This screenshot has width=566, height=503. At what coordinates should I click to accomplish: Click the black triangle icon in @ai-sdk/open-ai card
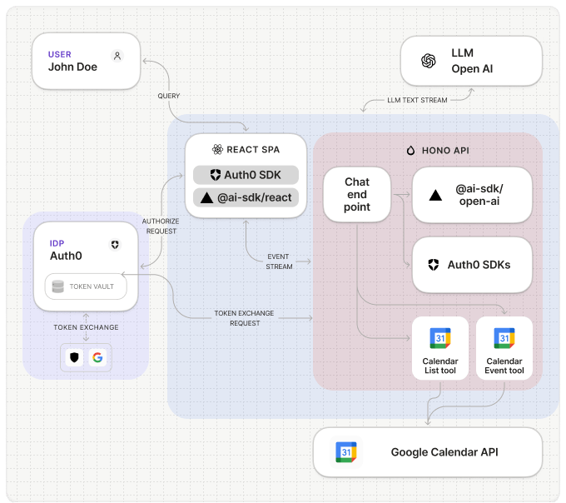coord(435,195)
